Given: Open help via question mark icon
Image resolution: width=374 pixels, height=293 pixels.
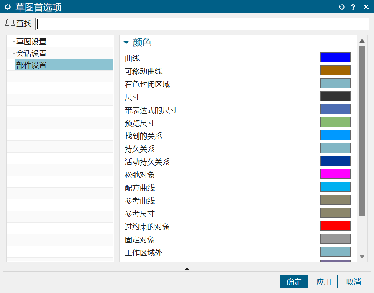Looking at the screenshot, I should click(354, 7).
